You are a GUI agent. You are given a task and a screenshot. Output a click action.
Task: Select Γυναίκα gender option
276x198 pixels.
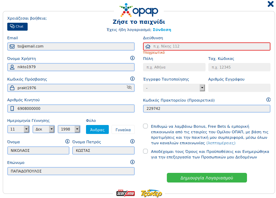[x=123, y=129]
